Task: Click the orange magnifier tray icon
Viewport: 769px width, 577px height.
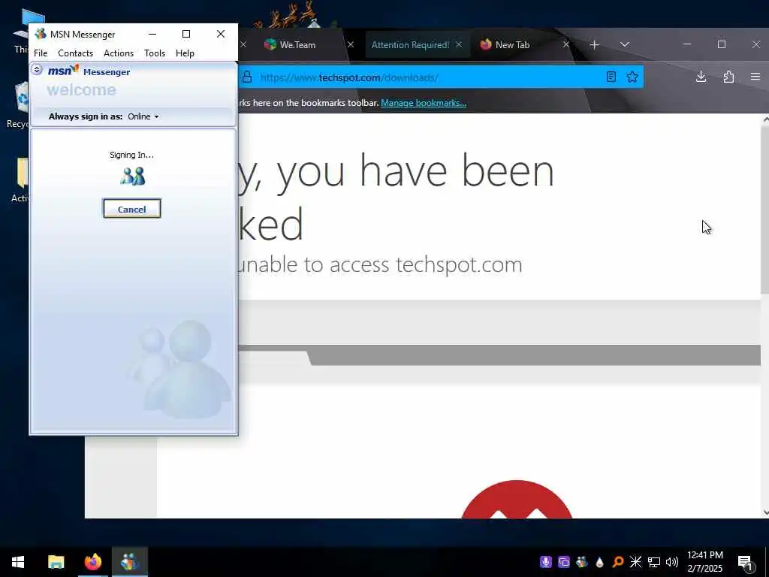Action: pyautogui.click(x=618, y=562)
